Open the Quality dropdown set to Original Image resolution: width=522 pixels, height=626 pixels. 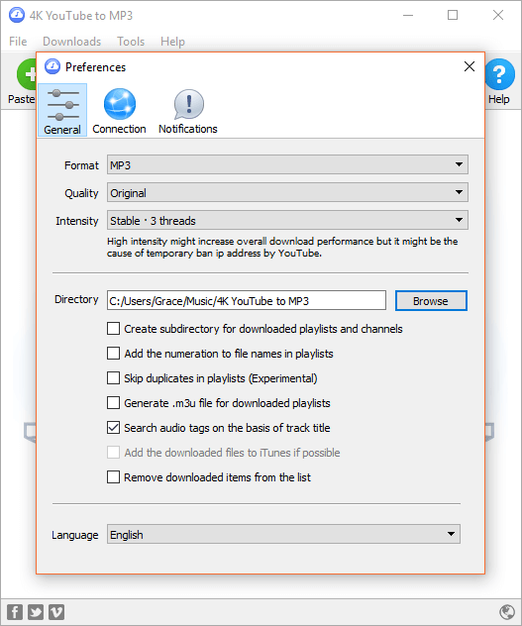tap(287, 192)
